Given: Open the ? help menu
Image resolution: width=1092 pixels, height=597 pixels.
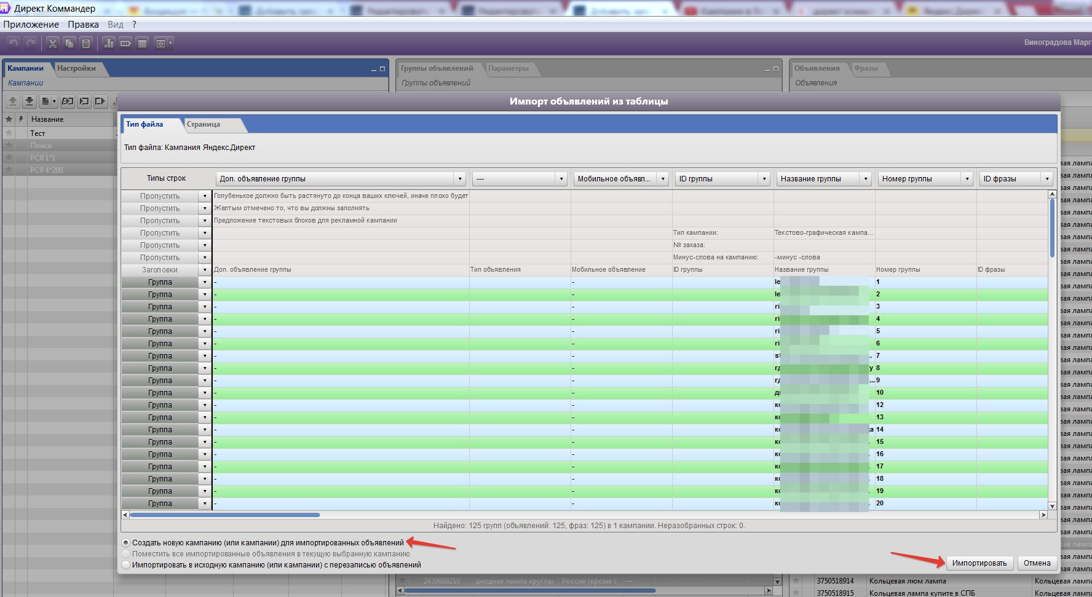Looking at the screenshot, I should 134,25.
